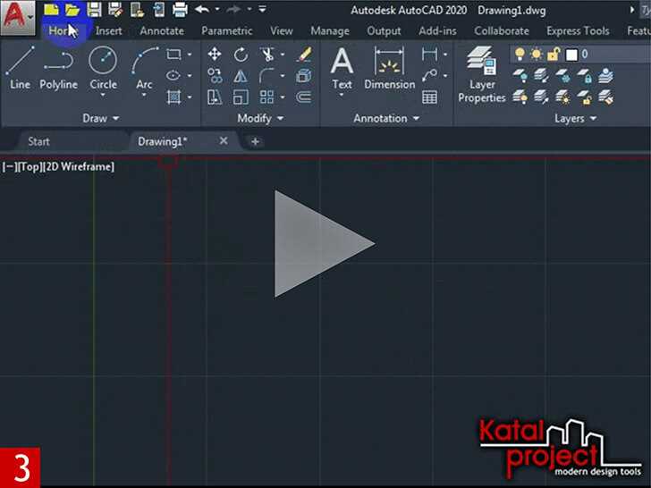Go to the Start file tab
Viewport: 651px width, 488px height.
39,141
